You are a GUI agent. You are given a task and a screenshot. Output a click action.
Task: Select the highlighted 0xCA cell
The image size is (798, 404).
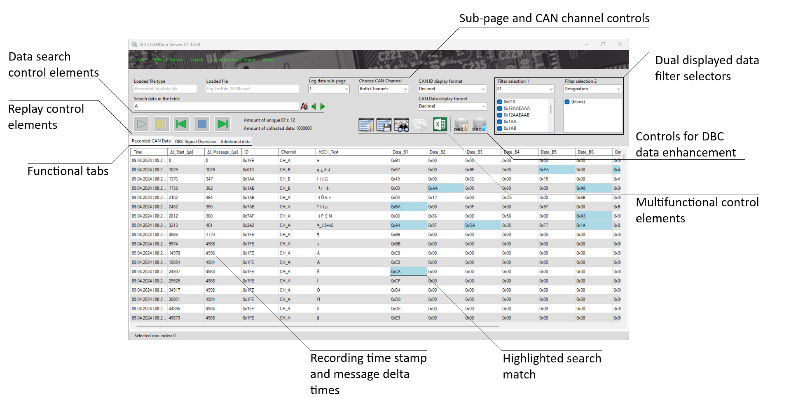pyautogui.click(x=408, y=271)
